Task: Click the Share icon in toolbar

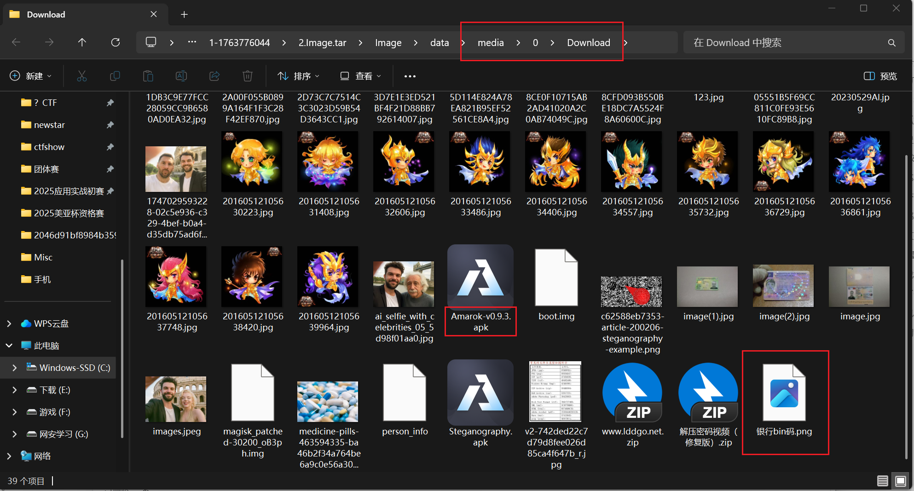Action: point(214,76)
